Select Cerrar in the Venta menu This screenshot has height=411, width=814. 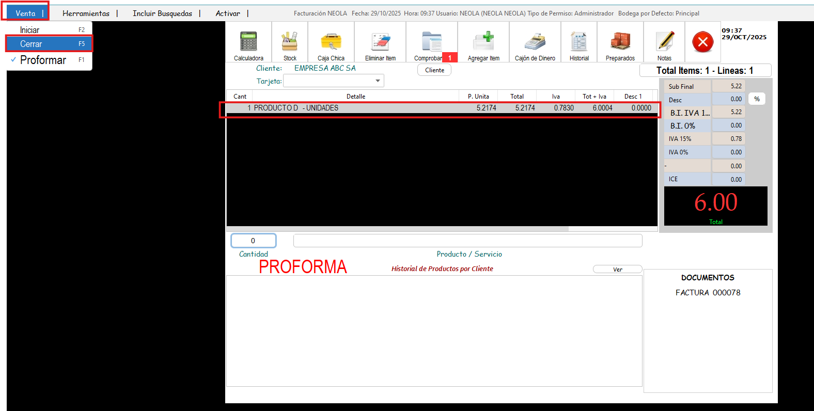(49, 44)
